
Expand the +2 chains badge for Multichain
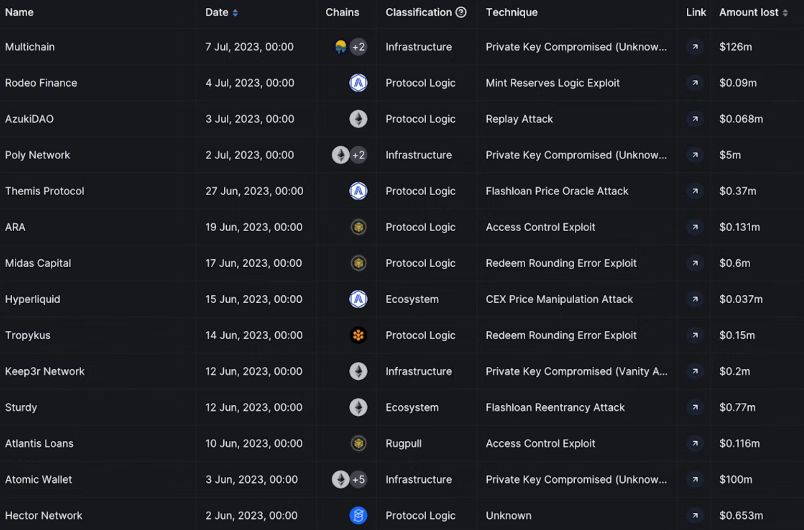click(x=359, y=47)
